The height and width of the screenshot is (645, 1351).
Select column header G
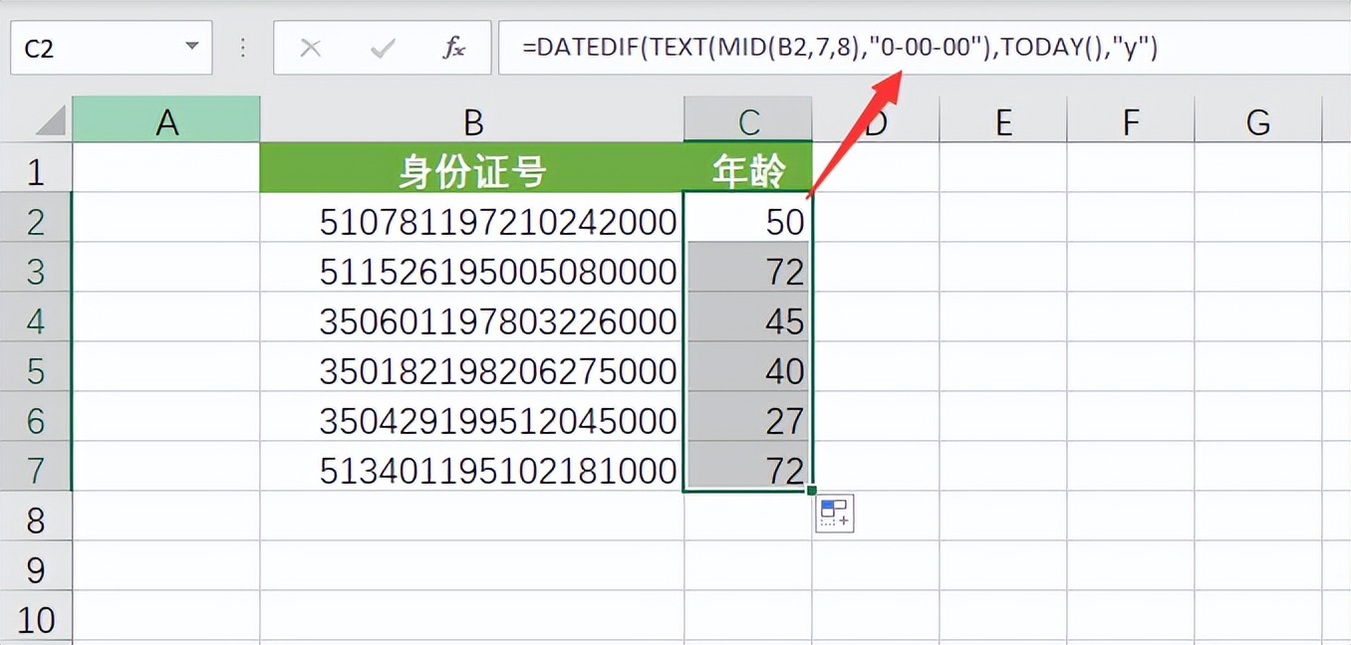[x=1257, y=120]
